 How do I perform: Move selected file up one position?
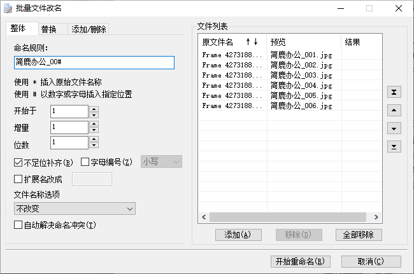pos(394,110)
